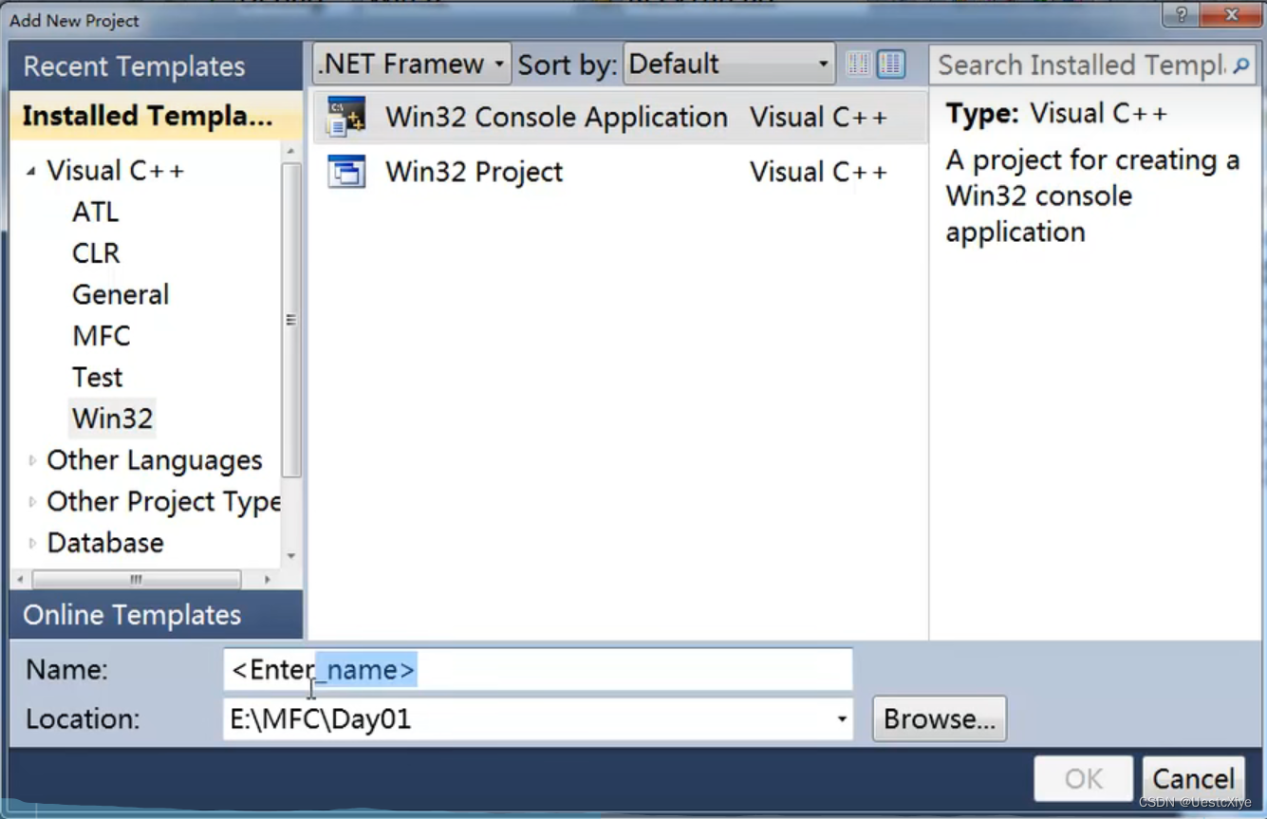Open the Recent Templates section
The height and width of the screenshot is (819, 1267).
[156, 66]
